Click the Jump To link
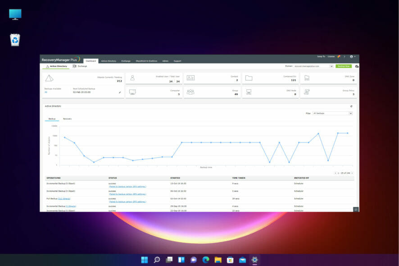The image size is (399, 266). pyautogui.click(x=321, y=56)
